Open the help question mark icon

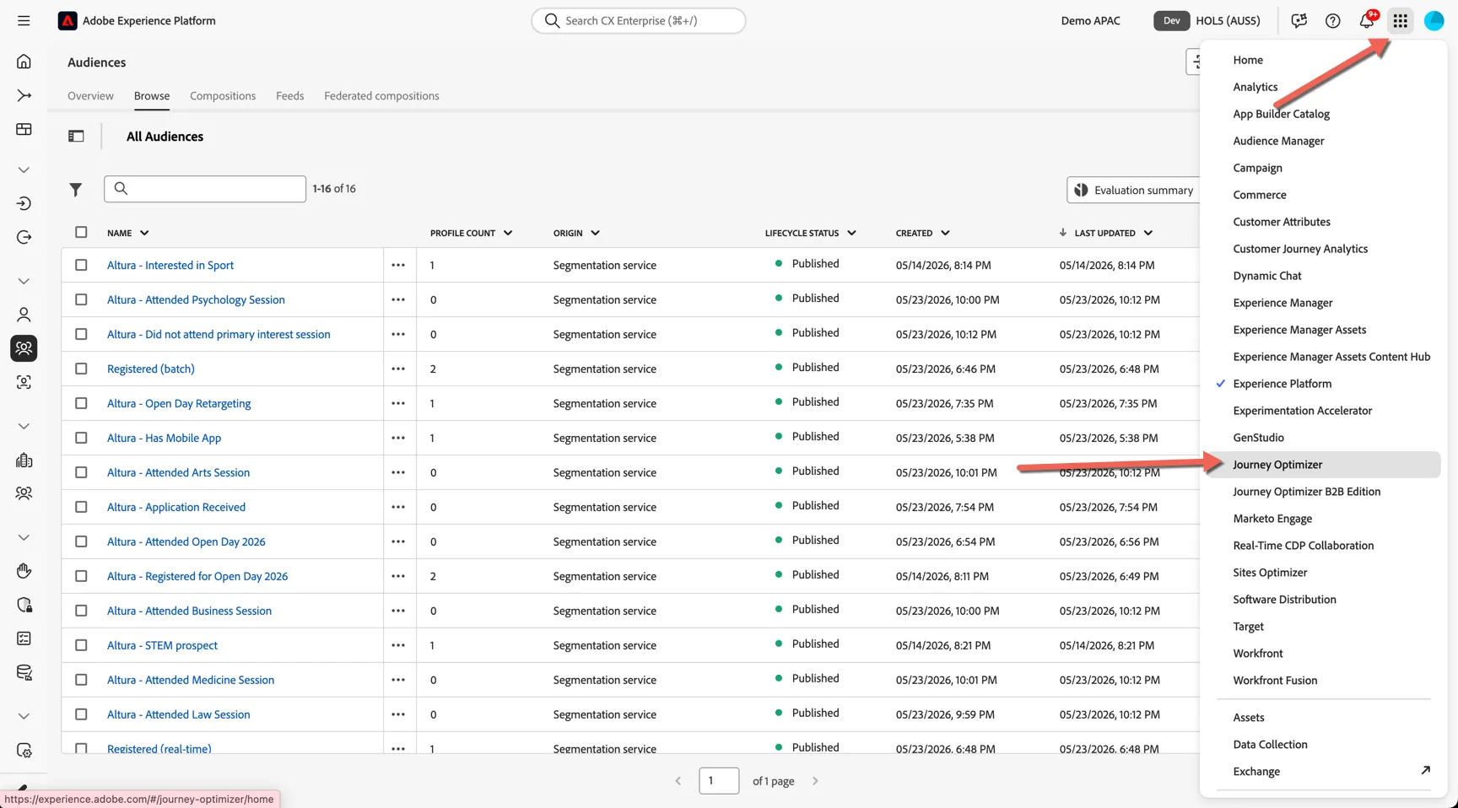(x=1332, y=21)
